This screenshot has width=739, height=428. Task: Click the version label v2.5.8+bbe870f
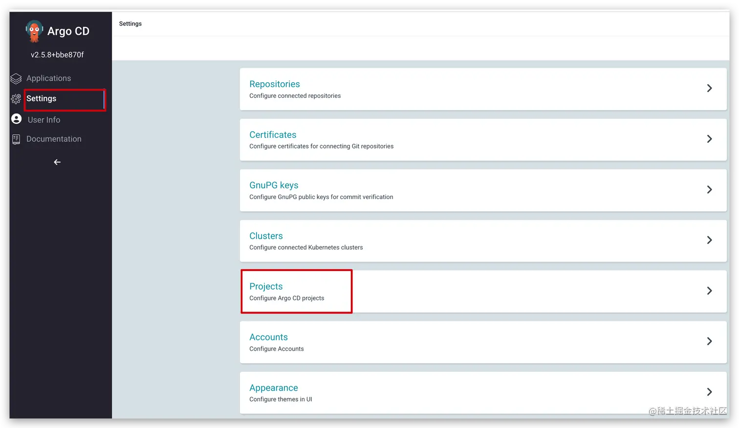pyautogui.click(x=57, y=55)
